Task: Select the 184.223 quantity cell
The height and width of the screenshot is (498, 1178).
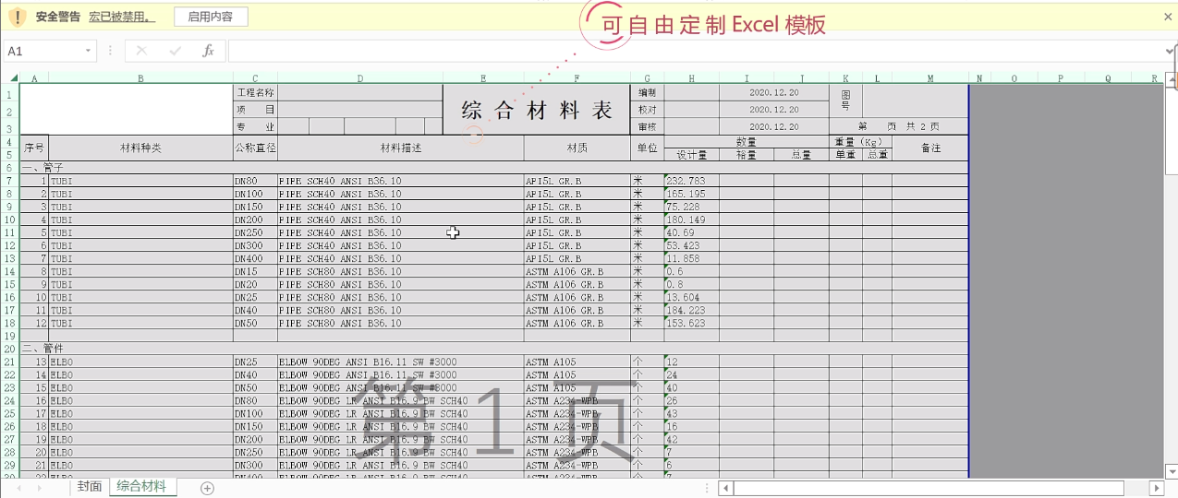Action: (691, 310)
